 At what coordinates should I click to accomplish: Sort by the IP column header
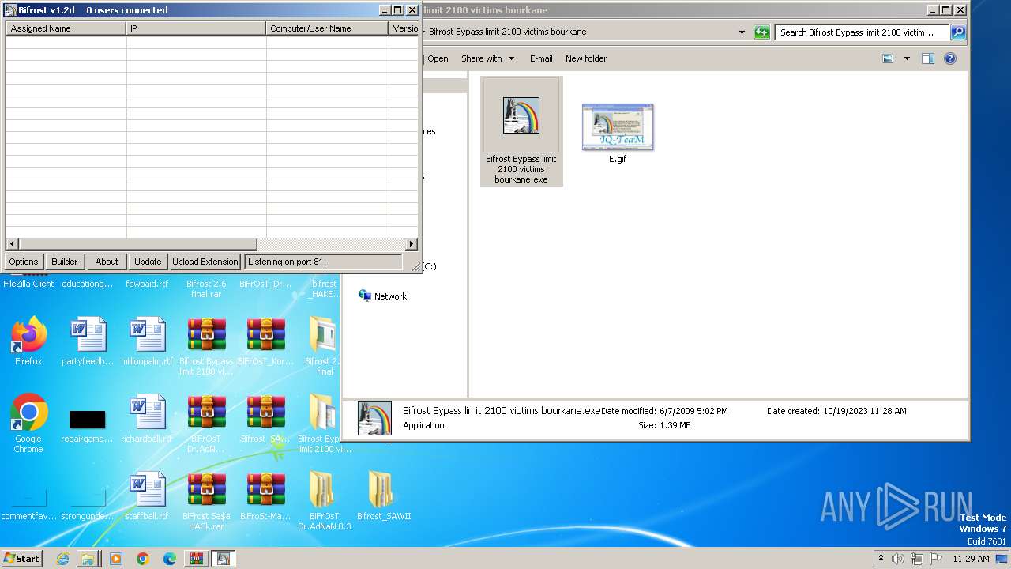(196, 28)
